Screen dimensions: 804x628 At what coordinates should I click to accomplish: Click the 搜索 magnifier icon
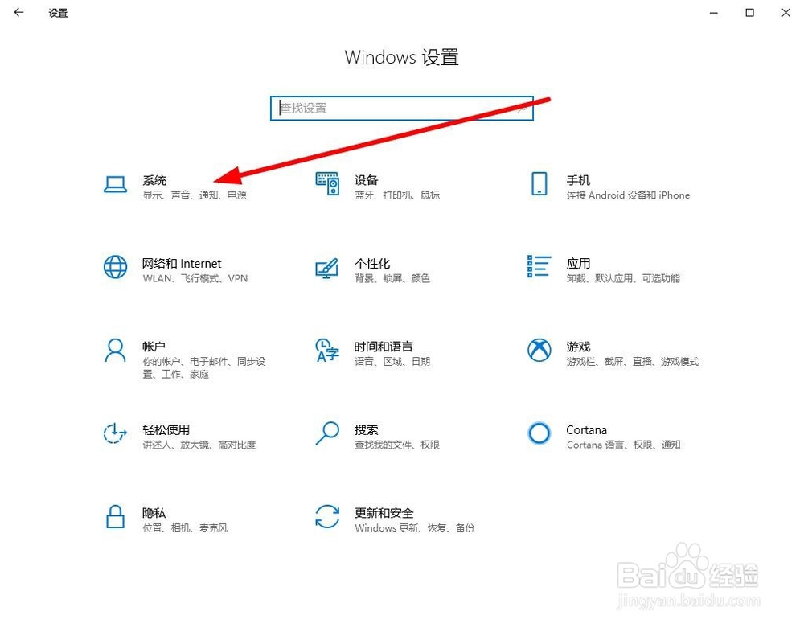tap(327, 433)
